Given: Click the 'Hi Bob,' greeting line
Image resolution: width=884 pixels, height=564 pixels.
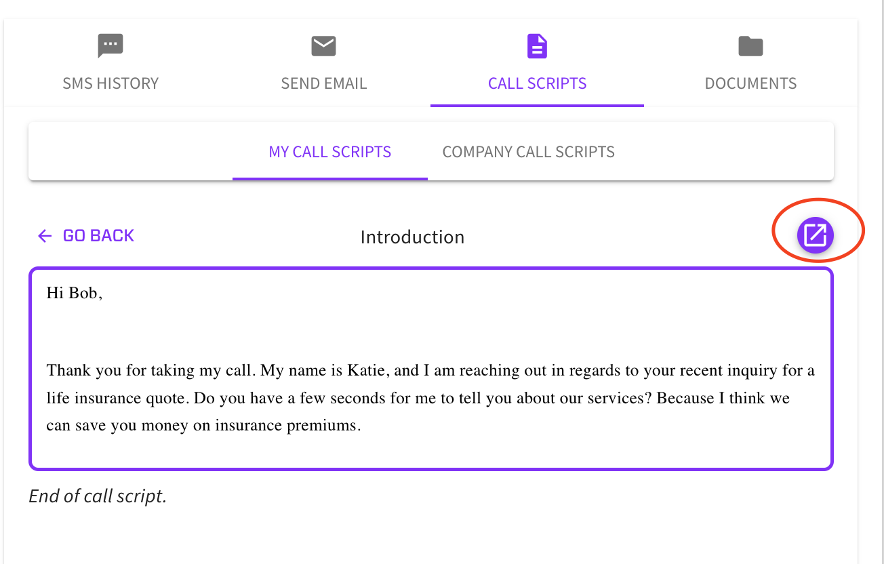Looking at the screenshot, I should click(x=75, y=293).
